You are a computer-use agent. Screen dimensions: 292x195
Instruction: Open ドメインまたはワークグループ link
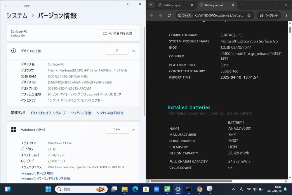tap(48, 113)
